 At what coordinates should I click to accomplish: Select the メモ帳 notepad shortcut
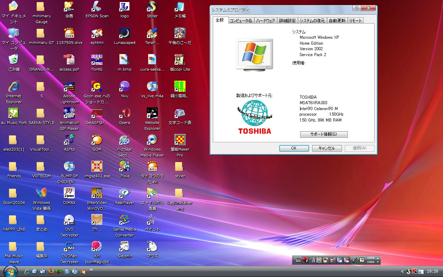[180, 9]
